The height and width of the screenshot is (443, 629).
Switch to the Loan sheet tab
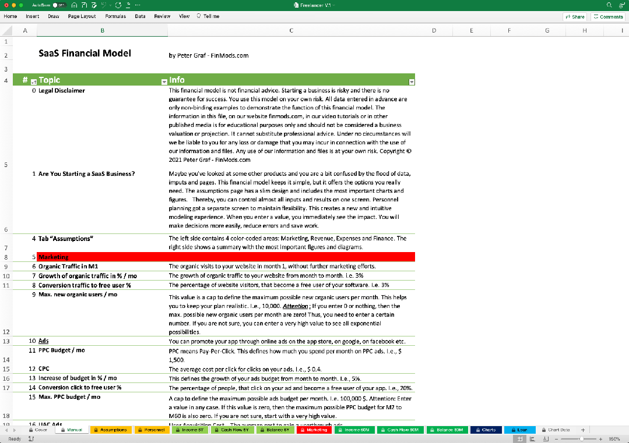tap(519, 430)
